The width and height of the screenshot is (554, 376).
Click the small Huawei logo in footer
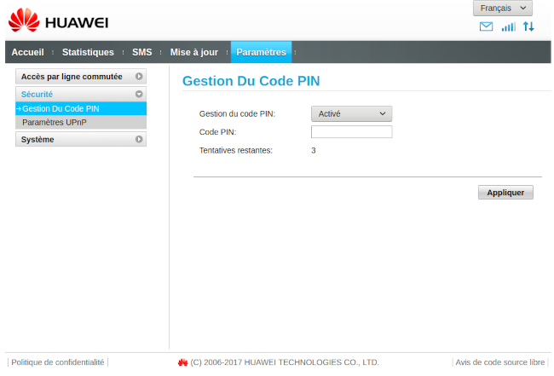[182, 362]
